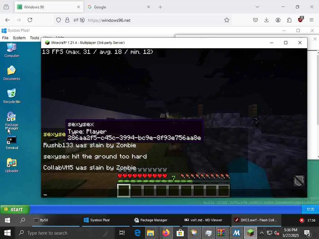The image size is (319, 239).
Task: Open Microsoft Store taskbar icon
Action: (180, 233)
